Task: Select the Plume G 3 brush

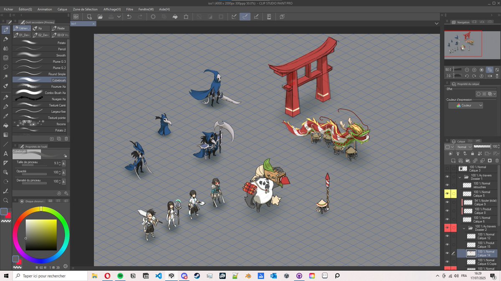Action: 40,62
